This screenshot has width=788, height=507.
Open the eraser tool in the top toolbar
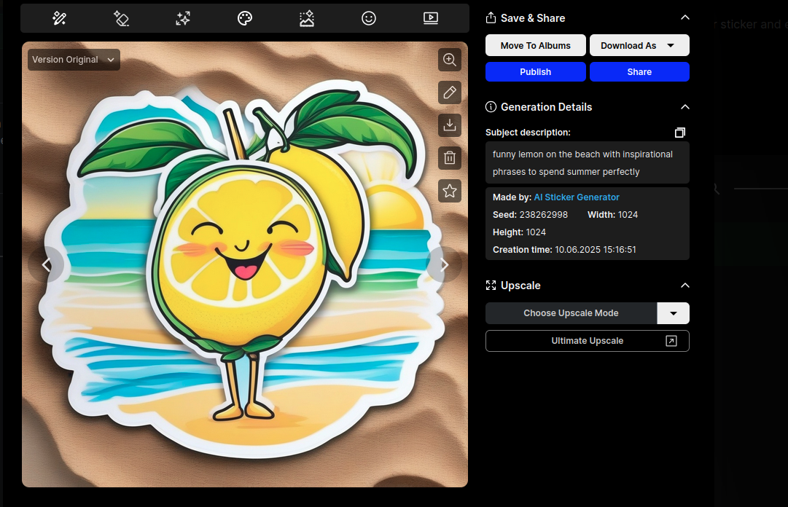pos(121,17)
